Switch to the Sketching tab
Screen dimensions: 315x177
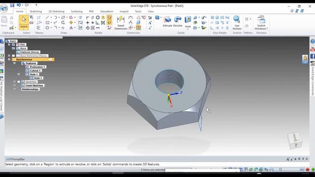[36, 11]
